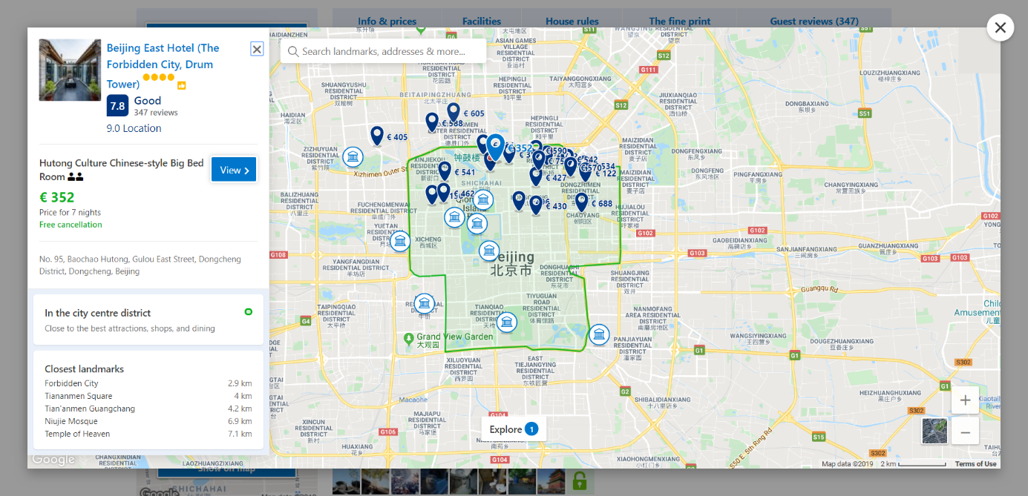Switch the map to satellite view

click(934, 431)
